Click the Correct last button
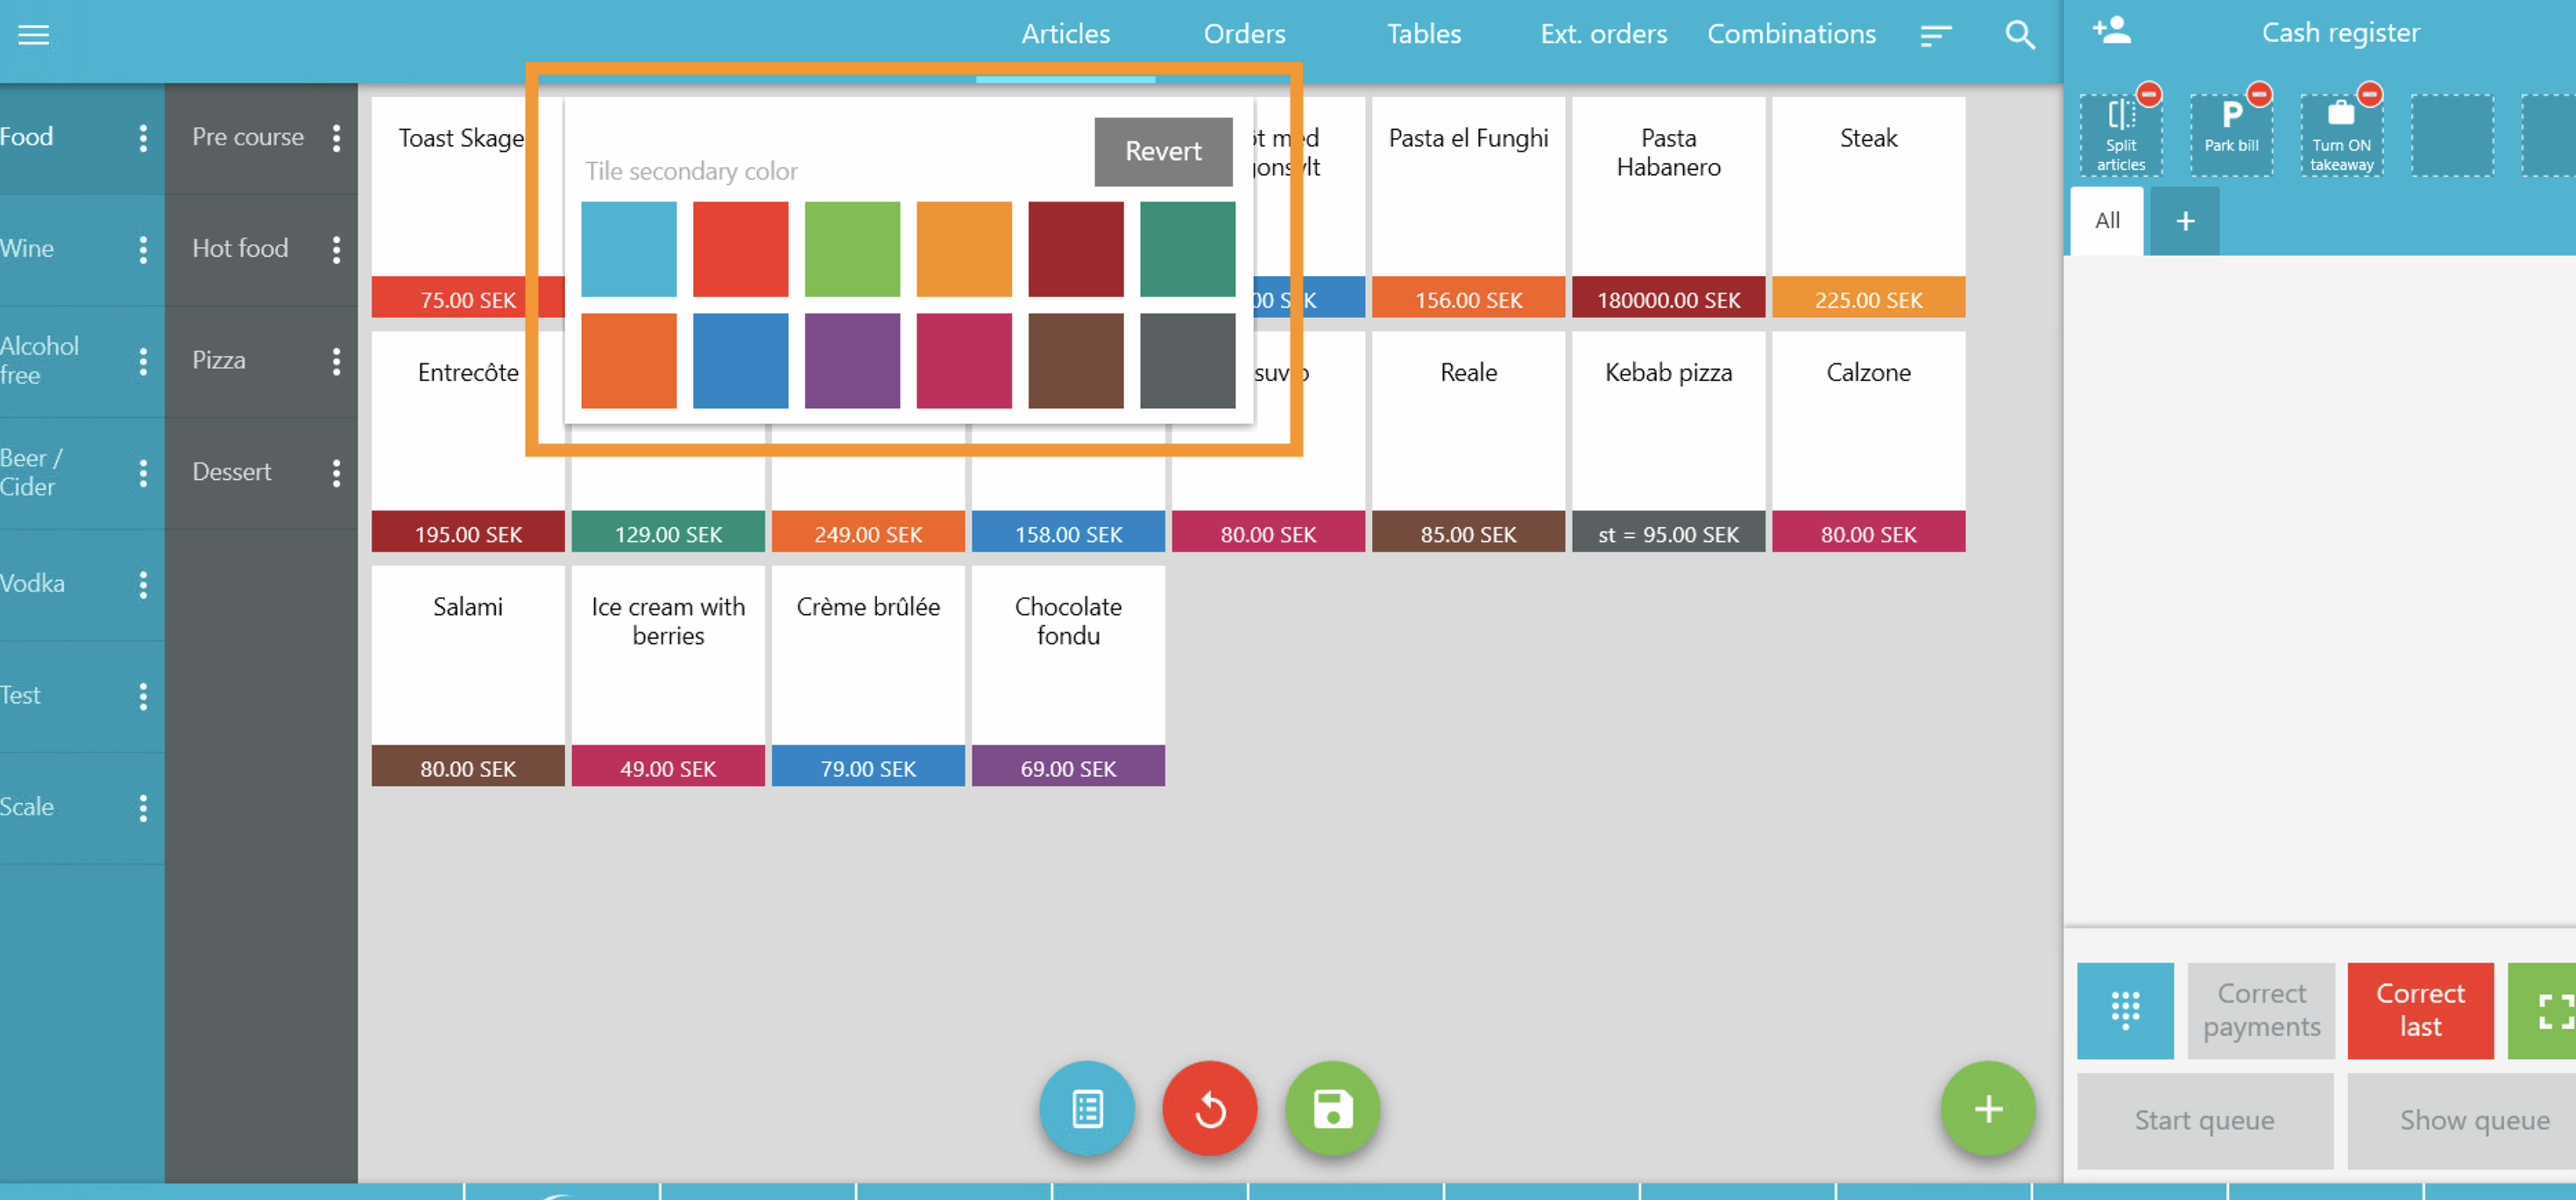The image size is (2576, 1200). point(2419,1010)
